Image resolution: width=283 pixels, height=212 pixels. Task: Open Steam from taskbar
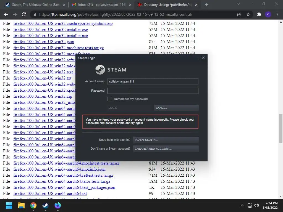[x=45, y=205]
